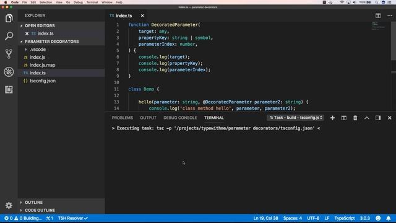This screenshot has width=396, height=223.
Task: Change end of line sequence LF
Action: 327,218
